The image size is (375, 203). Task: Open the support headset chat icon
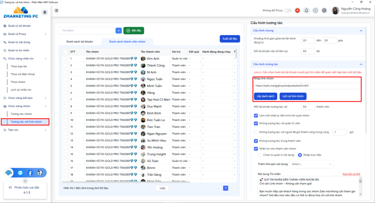tap(9, 173)
